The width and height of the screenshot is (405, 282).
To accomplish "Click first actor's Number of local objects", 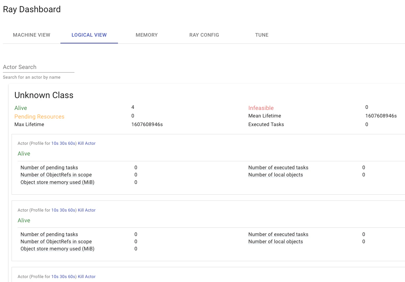I will coord(276,175).
